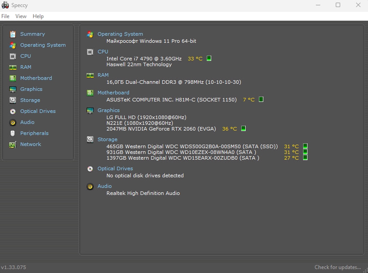Click the text LG FULL HD (1920x1080@60Hz)

click(146, 117)
